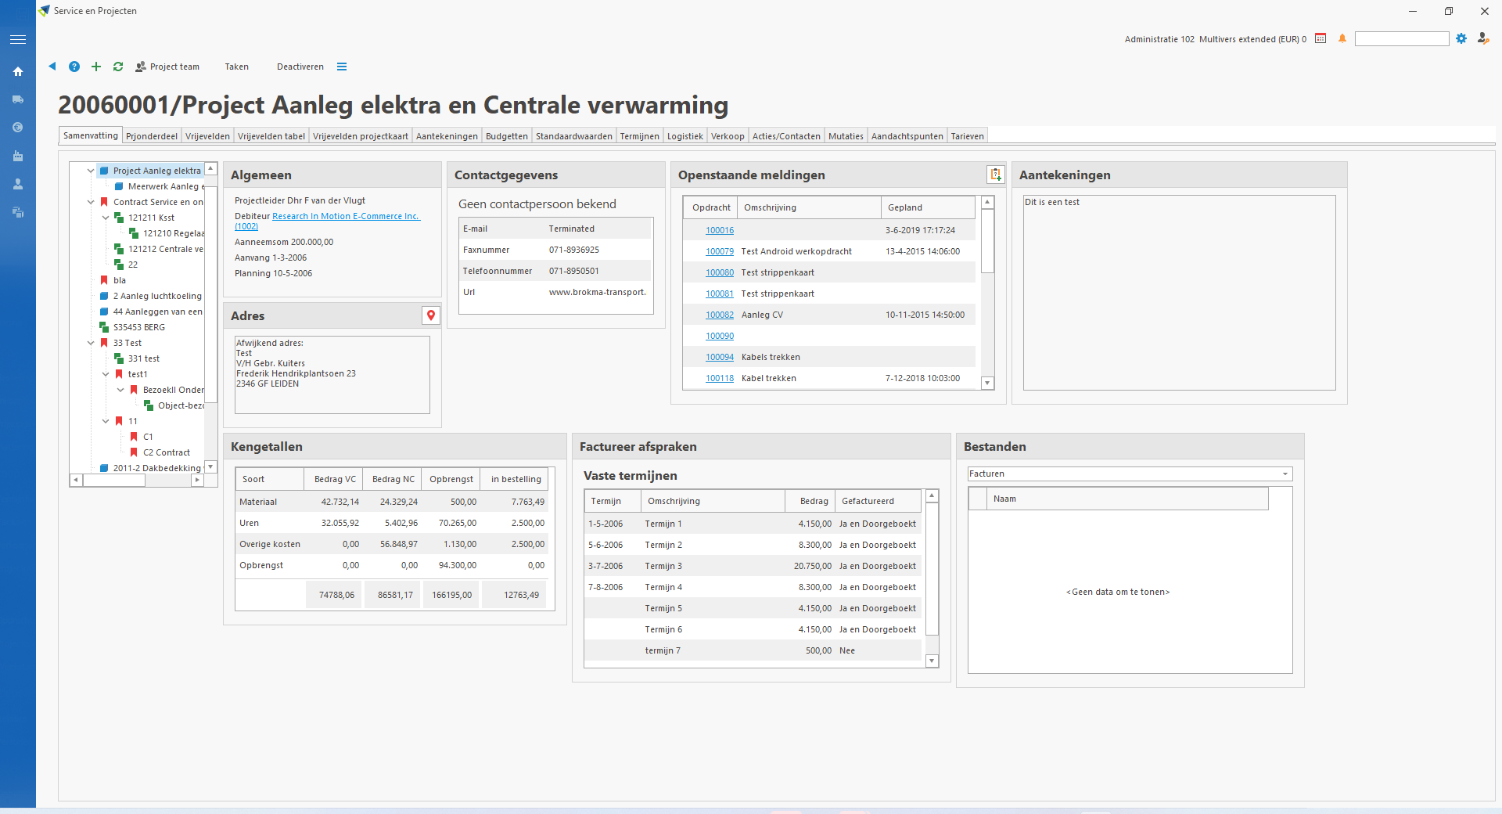Open help via the blue question mark icon
The width and height of the screenshot is (1502, 814).
tap(74, 67)
